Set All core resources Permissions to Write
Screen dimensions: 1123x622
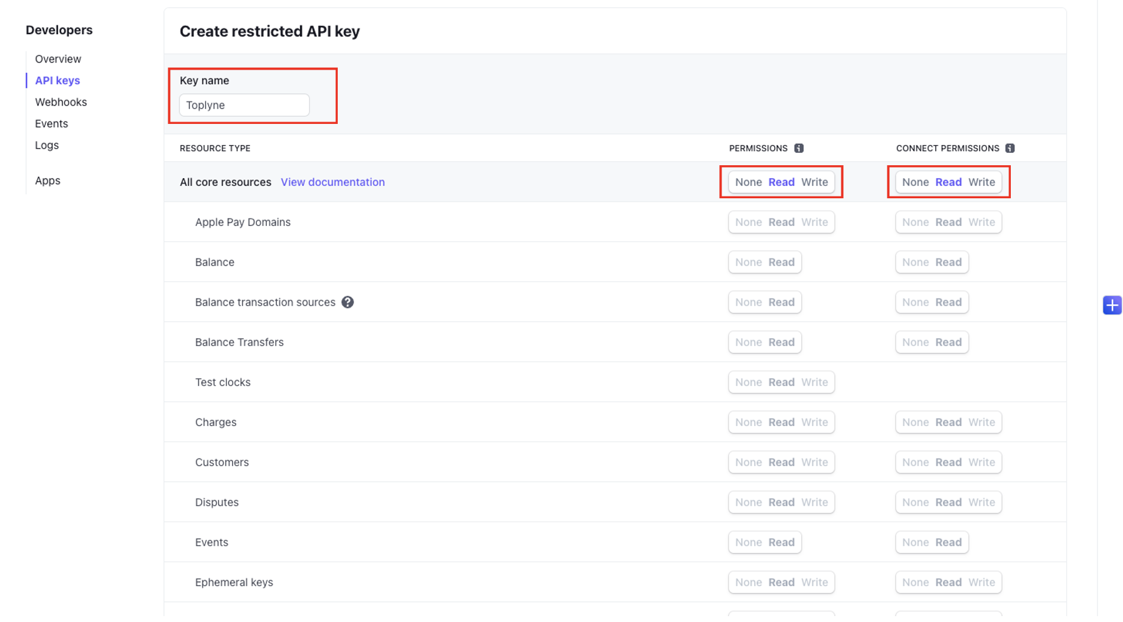click(814, 182)
